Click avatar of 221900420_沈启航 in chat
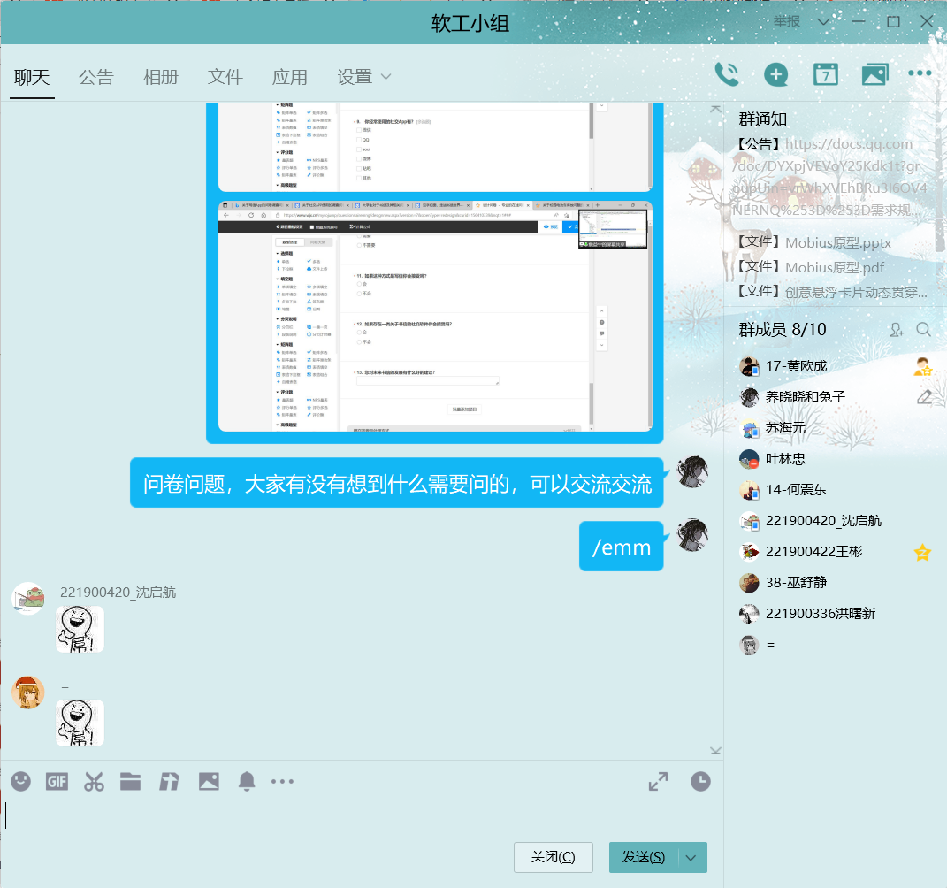The image size is (947, 888). click(28, 599)
